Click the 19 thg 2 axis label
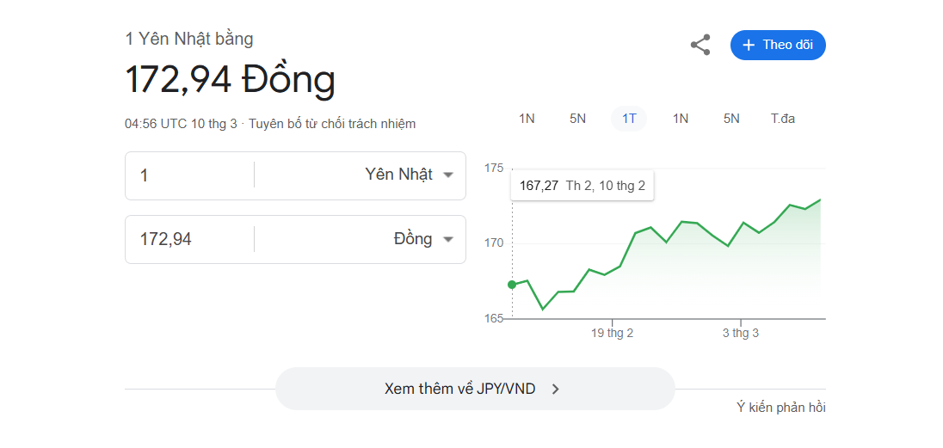Viewport: 943px width, 448px height. click(x=612, y=333)
